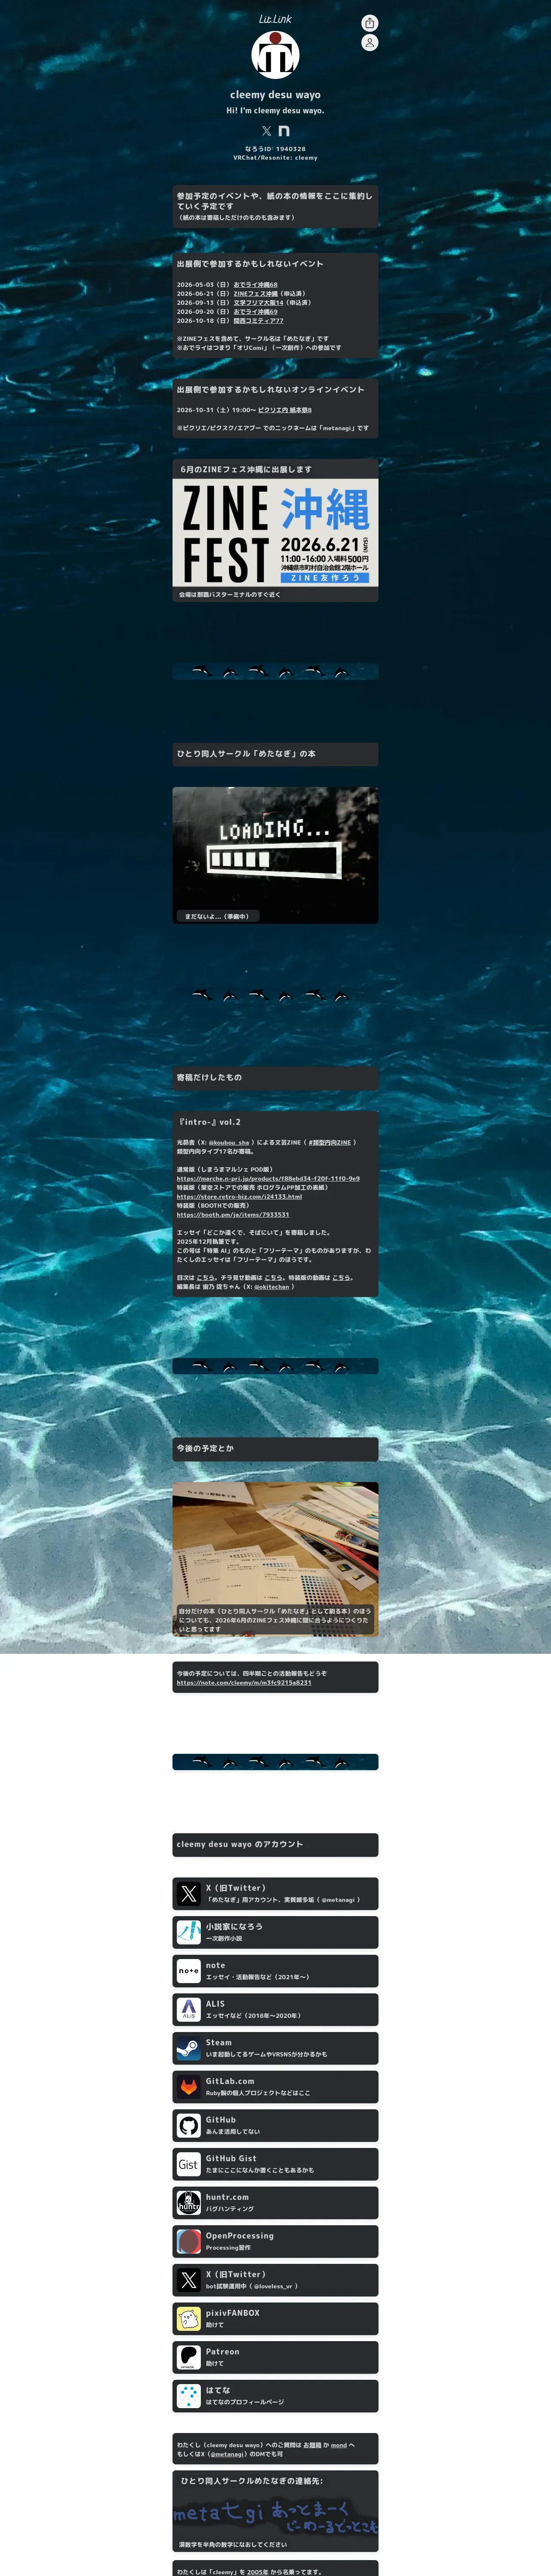Viewport: 551px width, 2576px height.
Task: Open the @metanagi DM link at bottom
Action: point(226,2453)
